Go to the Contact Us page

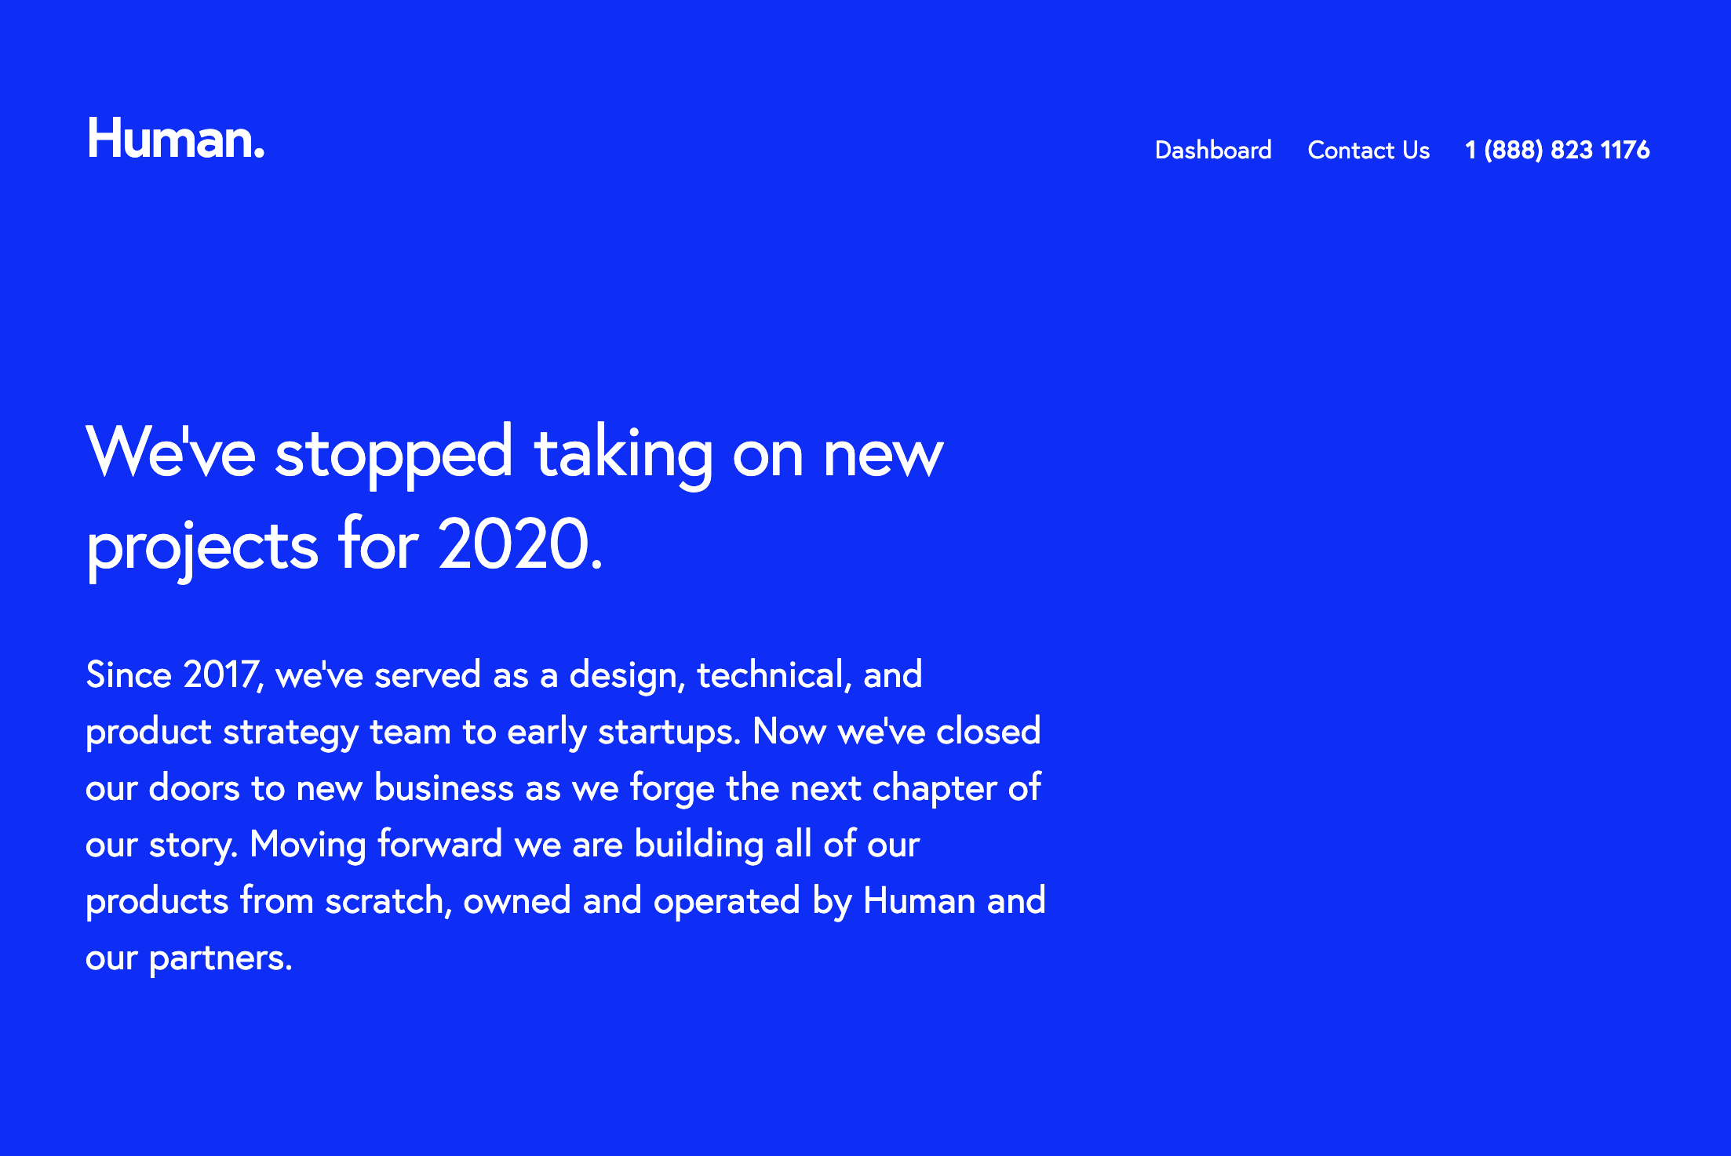tap(1368, 150)
